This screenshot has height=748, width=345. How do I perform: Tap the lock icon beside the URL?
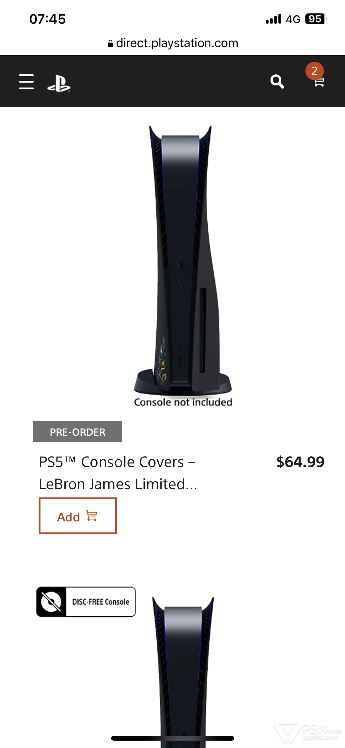(110, 44)
